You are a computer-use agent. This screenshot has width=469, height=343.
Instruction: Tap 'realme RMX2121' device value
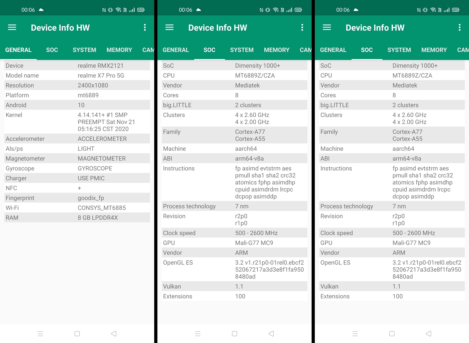coord(101,66)
